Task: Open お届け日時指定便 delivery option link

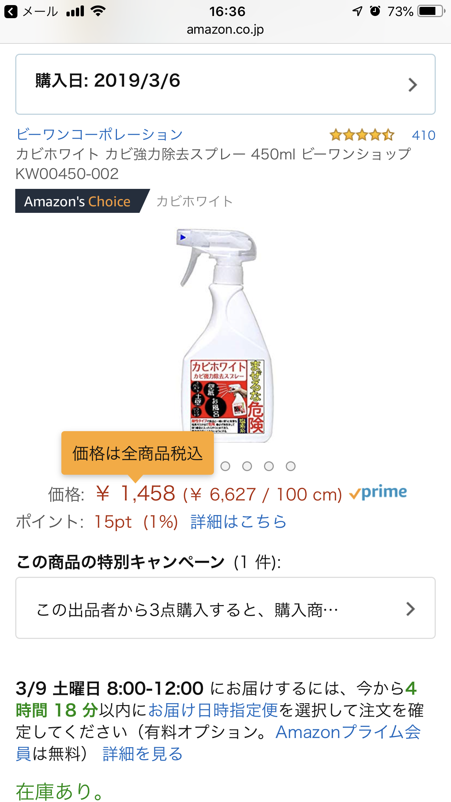Action: (x=213, y=710)
